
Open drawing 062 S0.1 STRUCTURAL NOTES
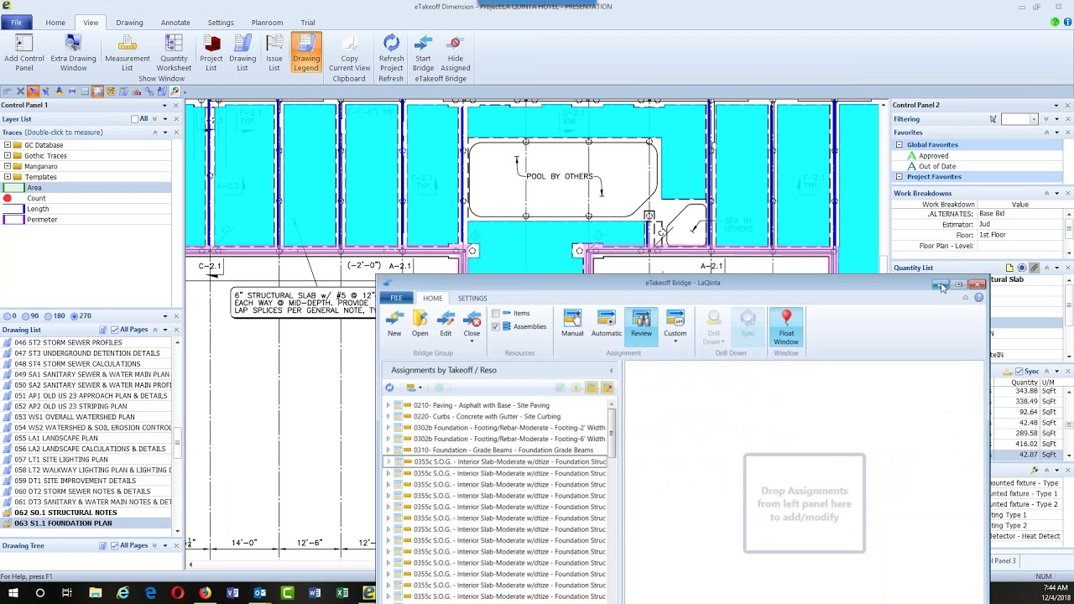(x=65, y=513)
